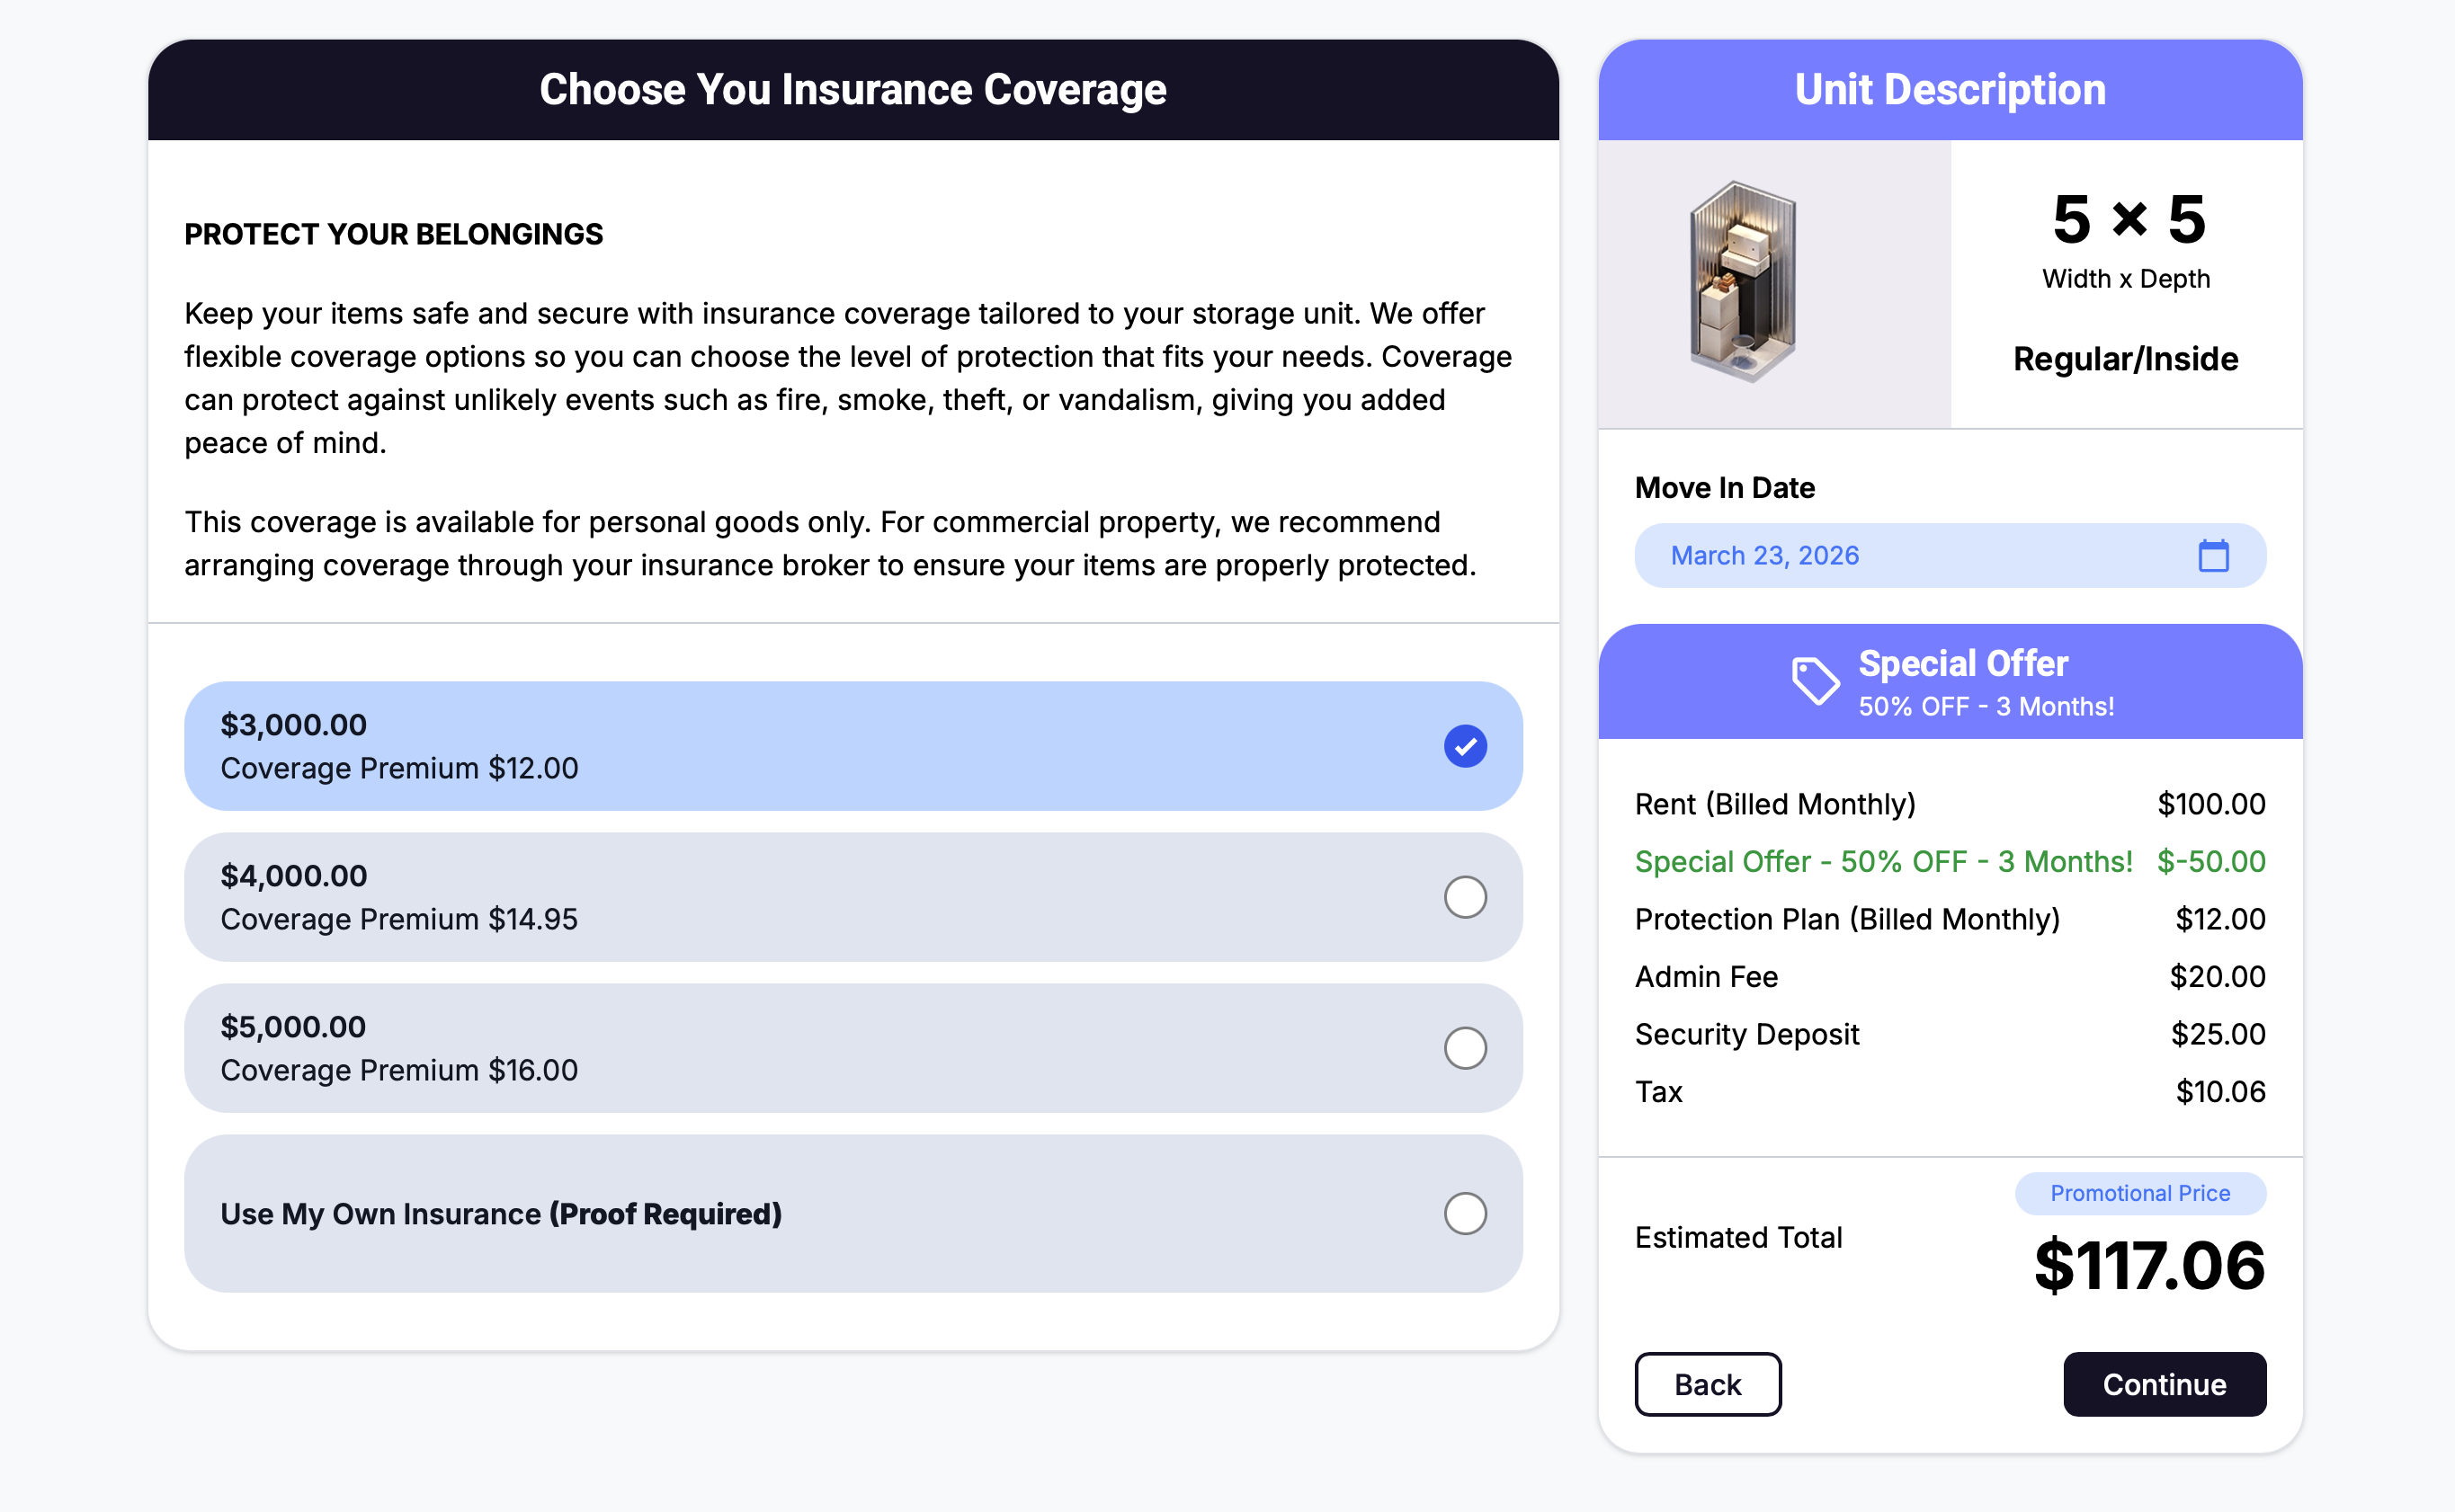
Task: Click the calendar icon in Move In Date
Action: point(2213,556)
